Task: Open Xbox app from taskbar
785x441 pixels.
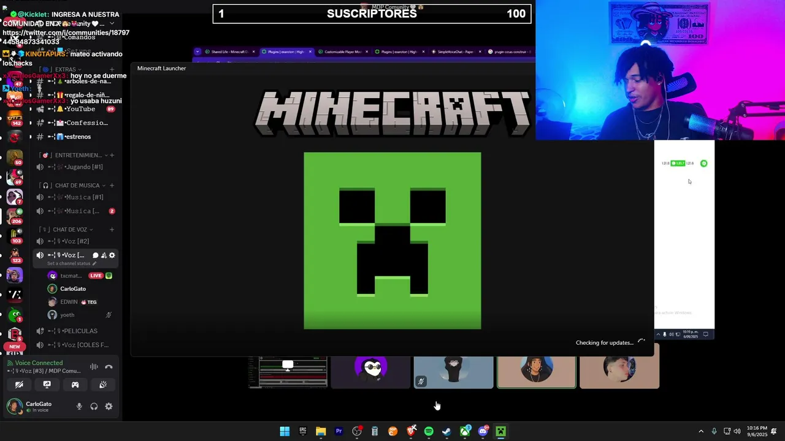Action: click(x=465, y=431)
